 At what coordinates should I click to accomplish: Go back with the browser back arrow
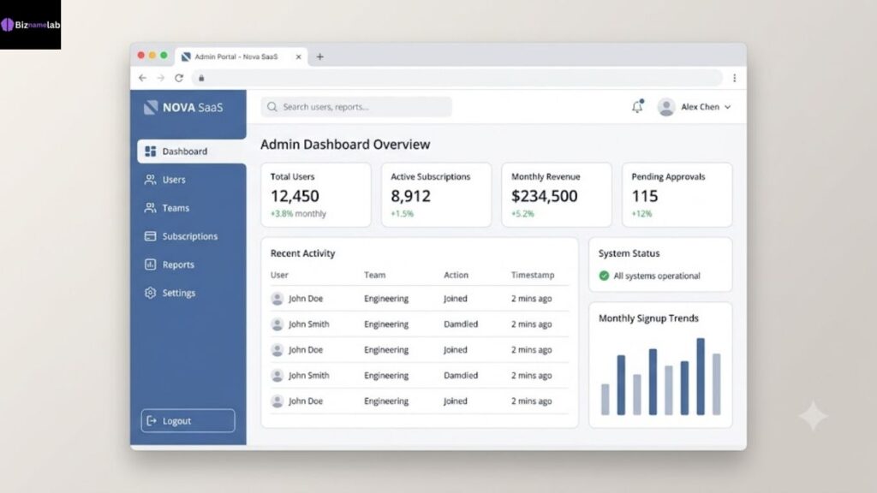pos(143,78)
